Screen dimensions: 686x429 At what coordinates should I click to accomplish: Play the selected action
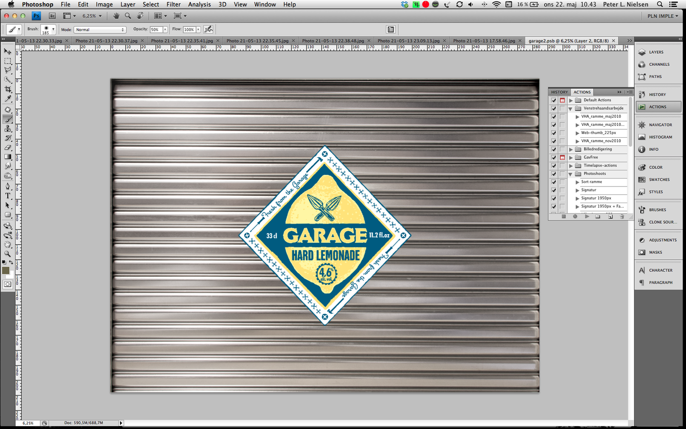(x=587, y=217)
